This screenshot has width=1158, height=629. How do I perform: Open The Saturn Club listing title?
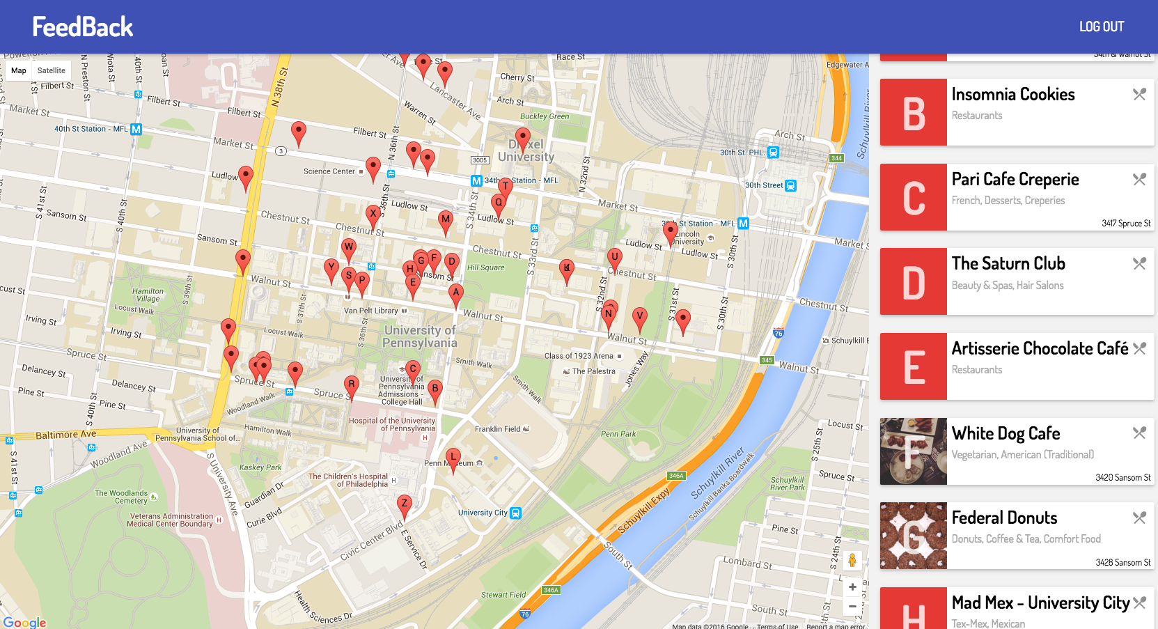1008,263
